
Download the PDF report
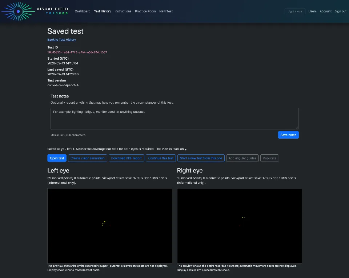click(126, 158)
